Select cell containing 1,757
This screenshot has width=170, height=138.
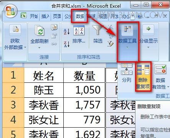click(x=84, y=105)
